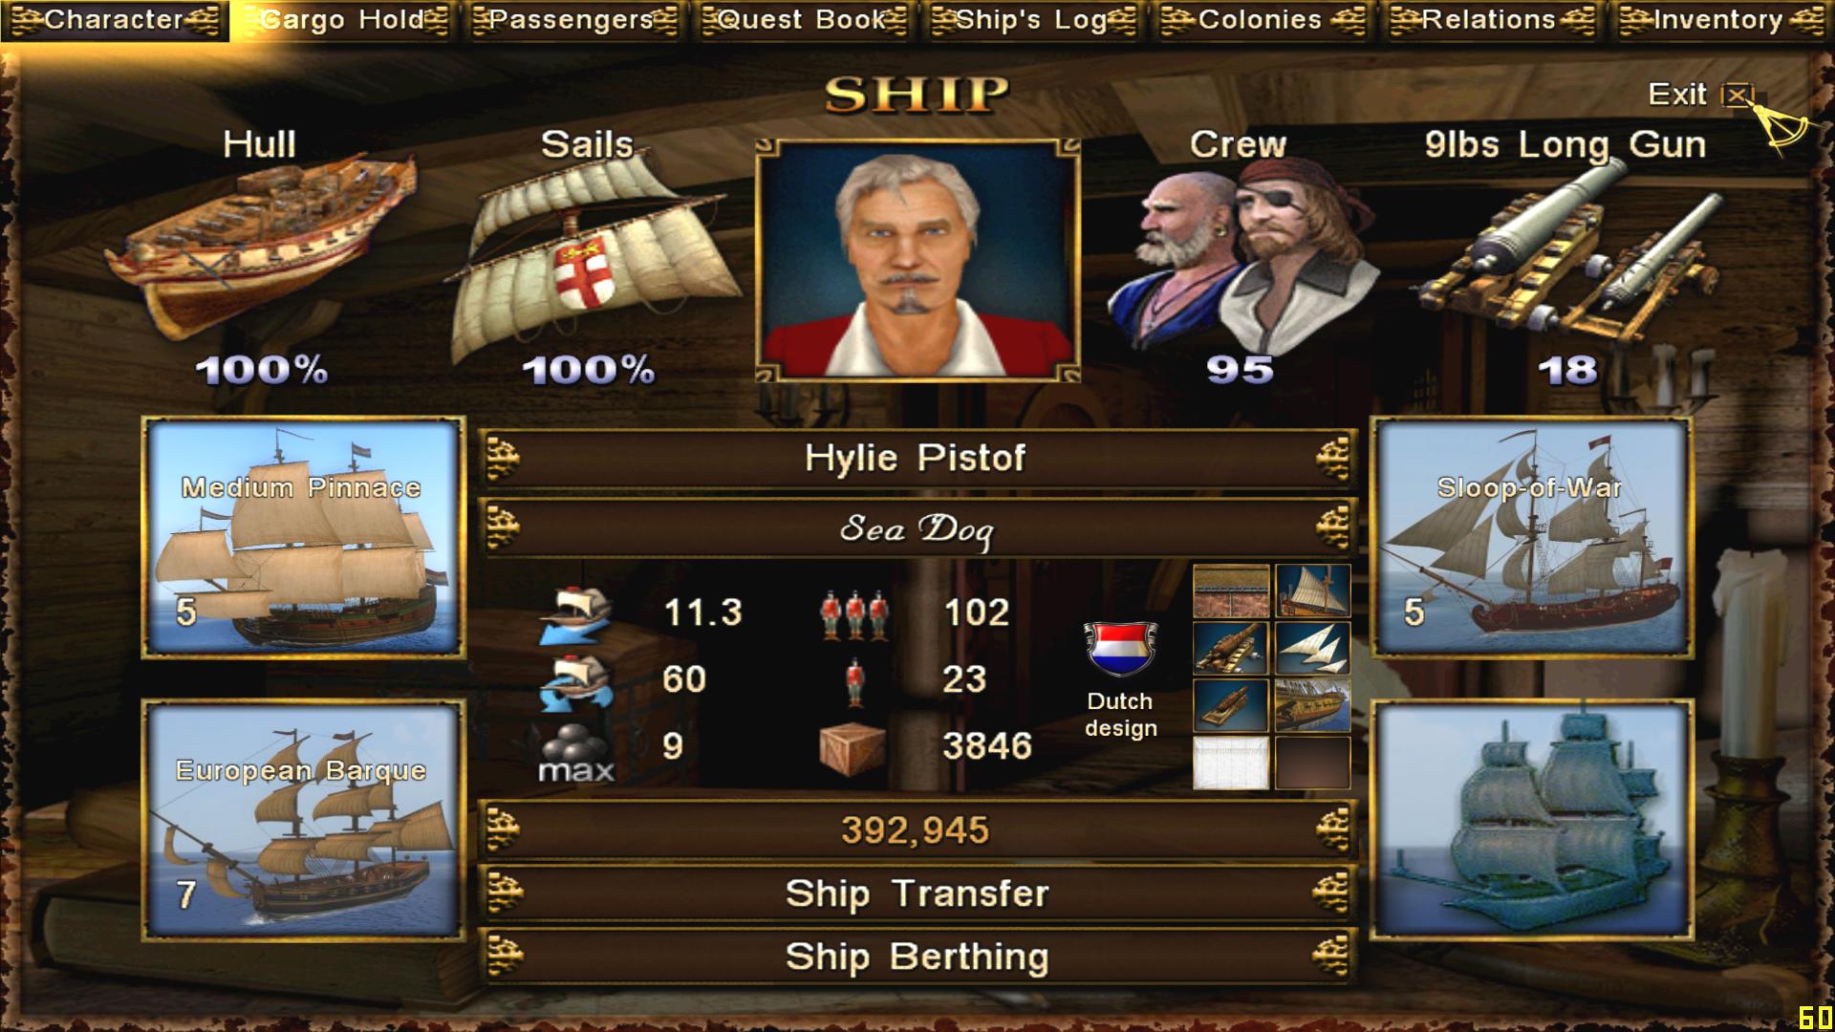Click the Ship Transfer button

(917, 893)
